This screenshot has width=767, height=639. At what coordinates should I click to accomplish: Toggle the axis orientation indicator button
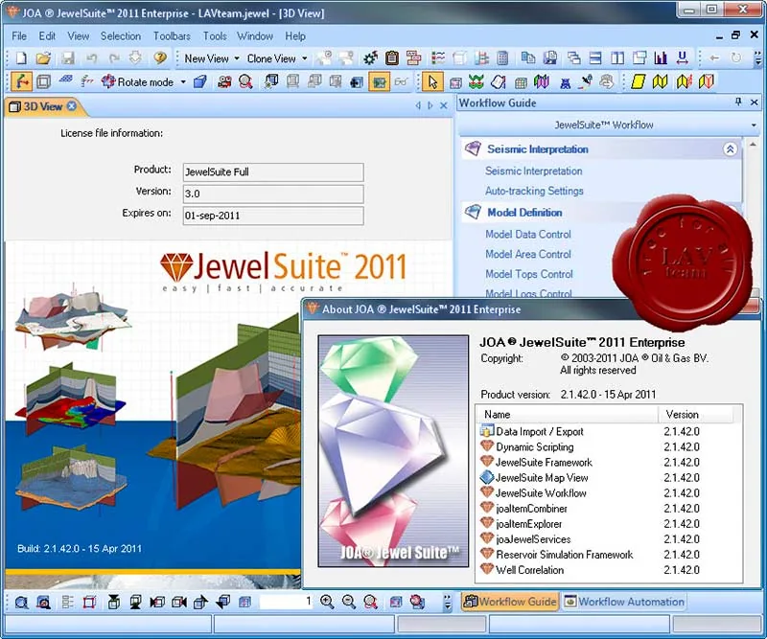click(x=21, y=81)
